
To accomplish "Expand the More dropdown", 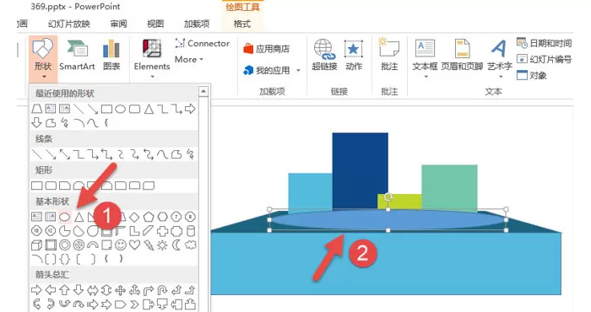I will [189, 60].
